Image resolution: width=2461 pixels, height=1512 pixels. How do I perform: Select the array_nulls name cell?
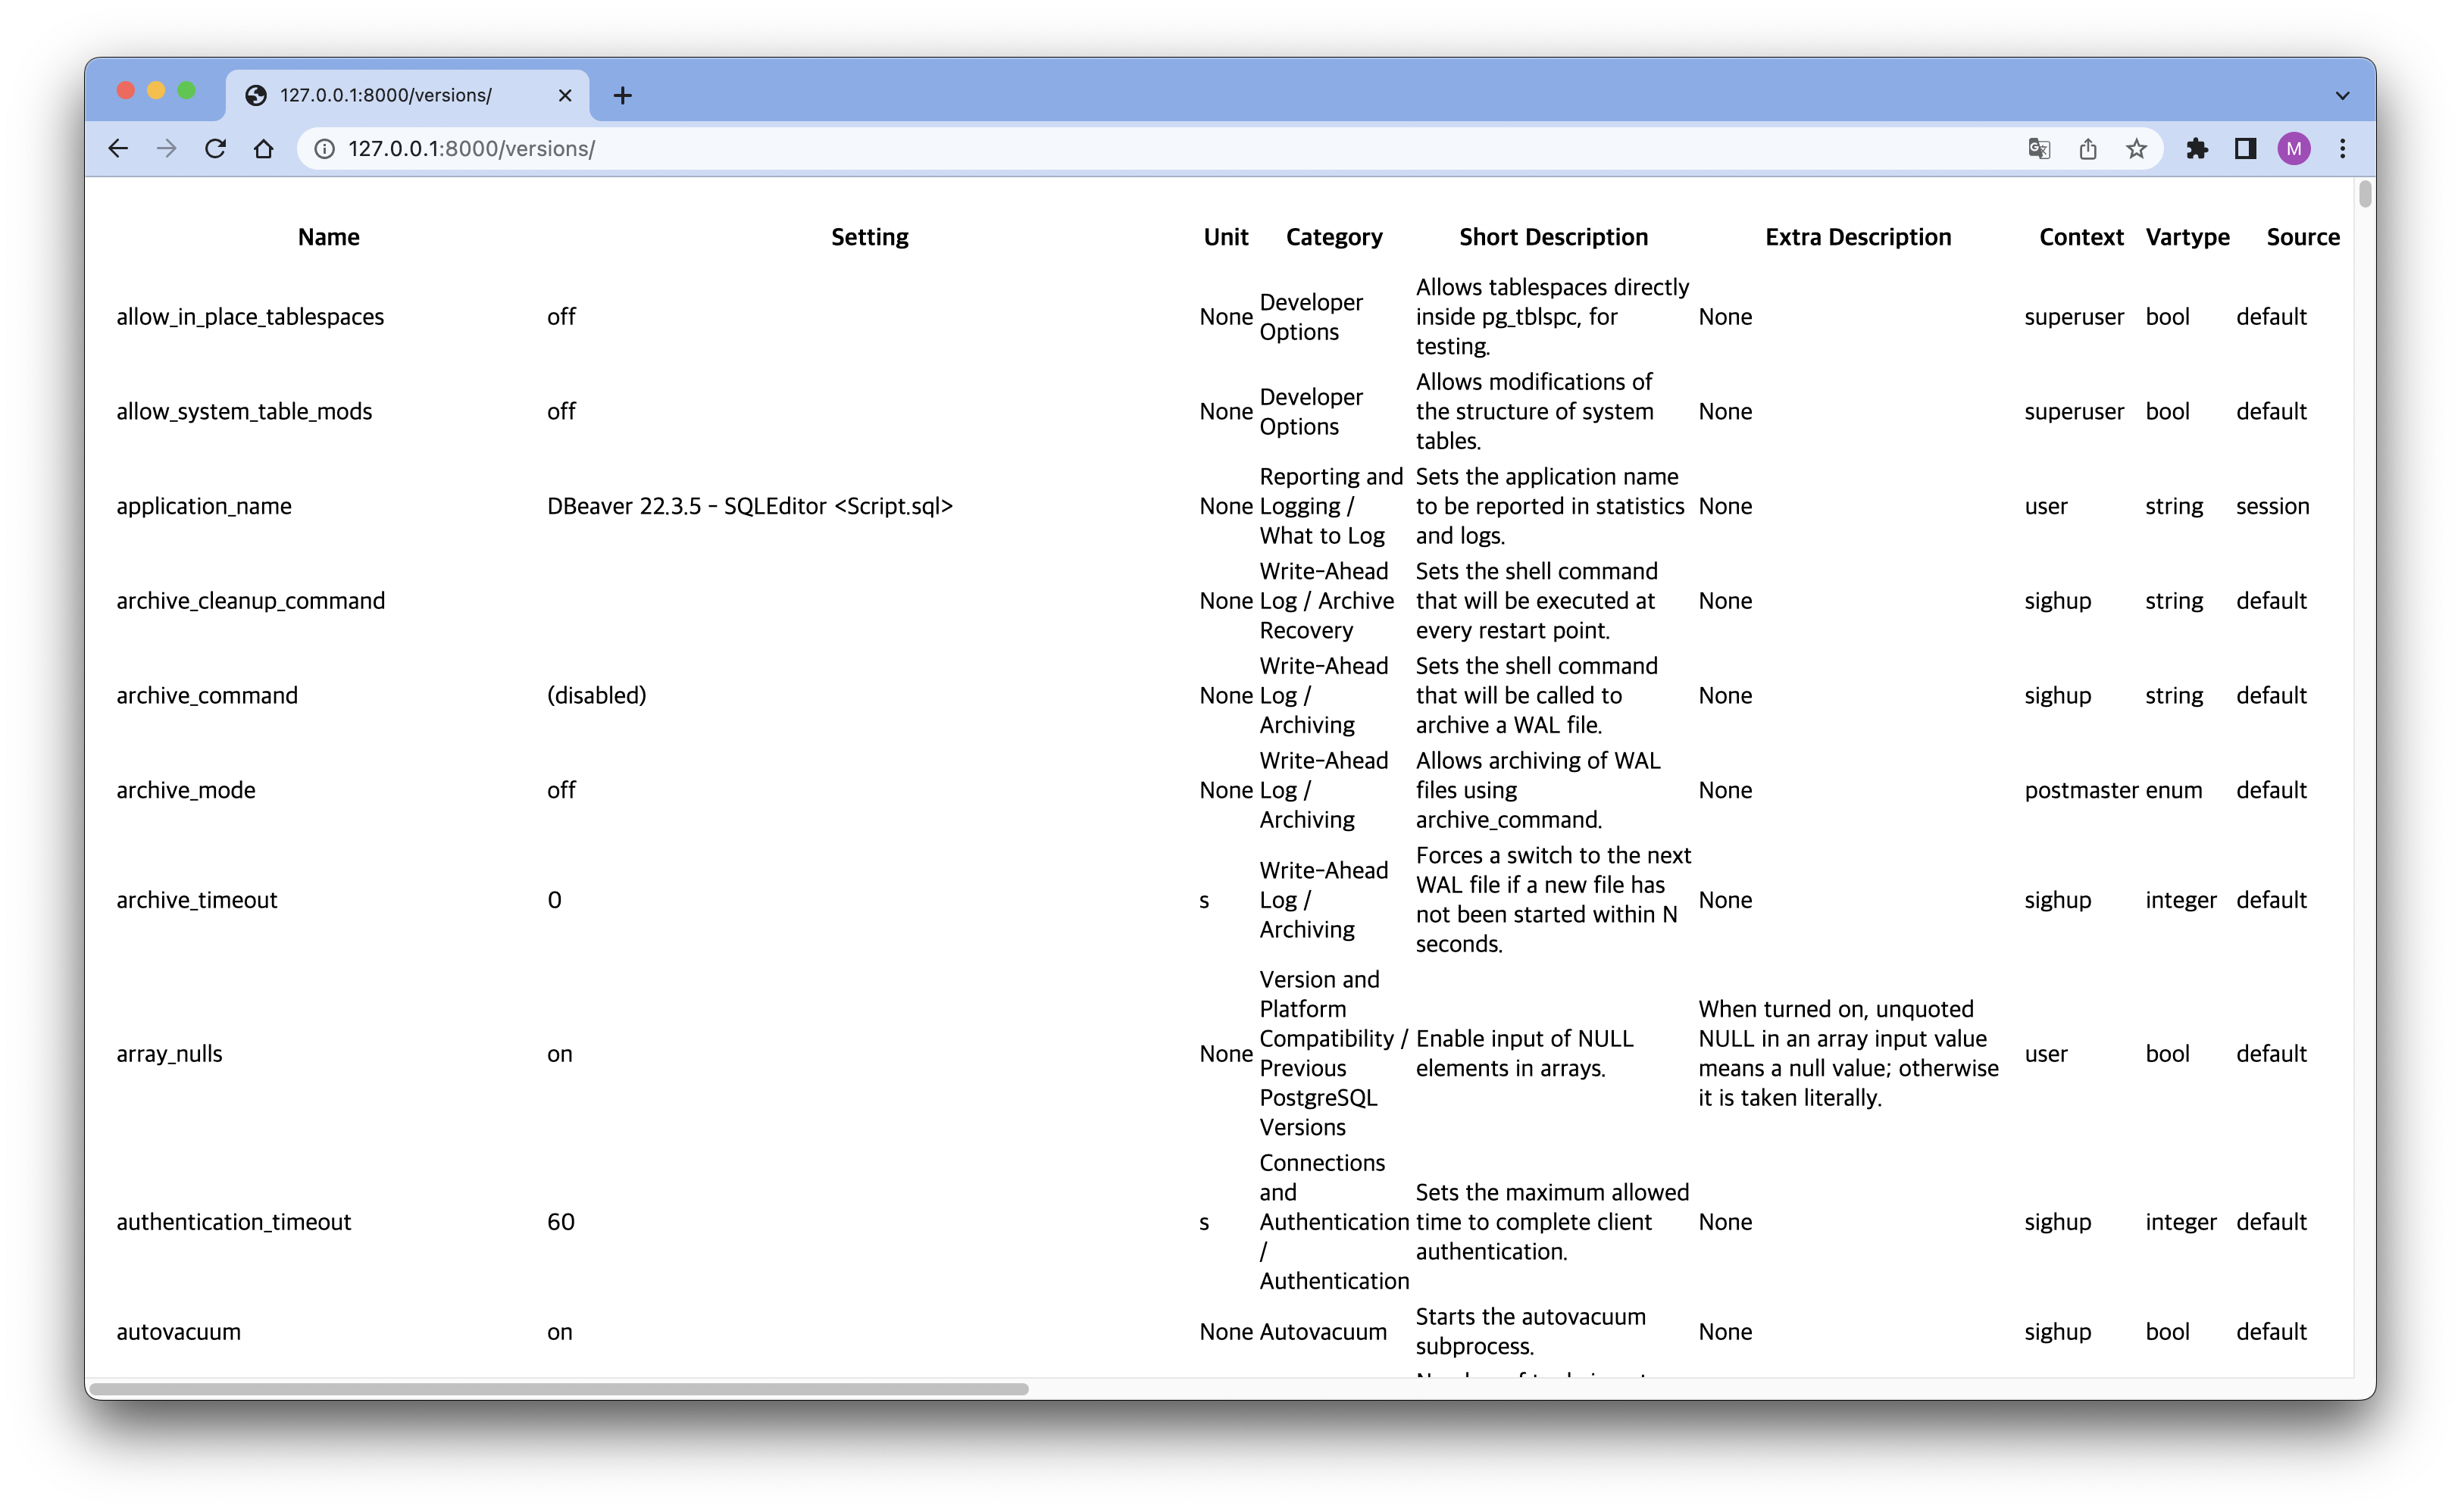pyautogui.click(x=169, y=1054)
